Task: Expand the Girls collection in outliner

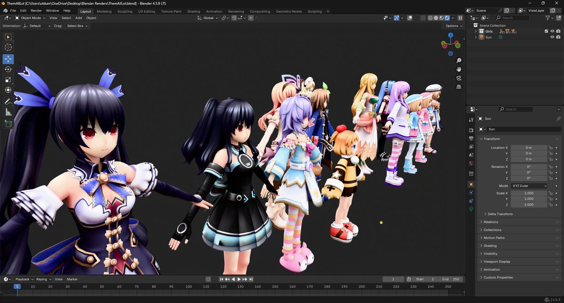Action: pos(476,31)
